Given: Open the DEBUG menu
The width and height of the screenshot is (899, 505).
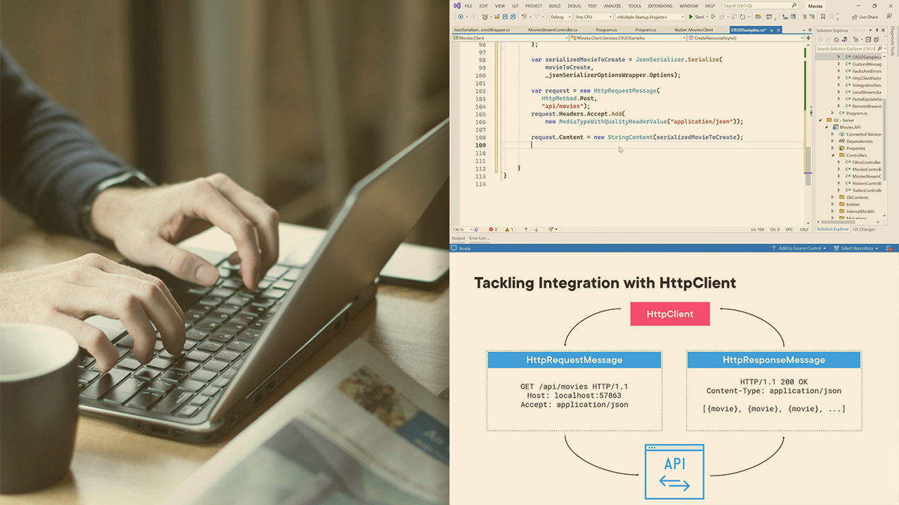Looking at the screenshot, I should 575,6.
